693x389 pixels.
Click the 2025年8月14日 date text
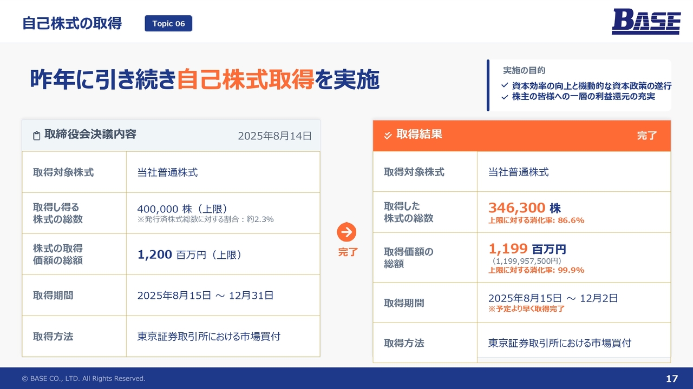tap(274, 136)
